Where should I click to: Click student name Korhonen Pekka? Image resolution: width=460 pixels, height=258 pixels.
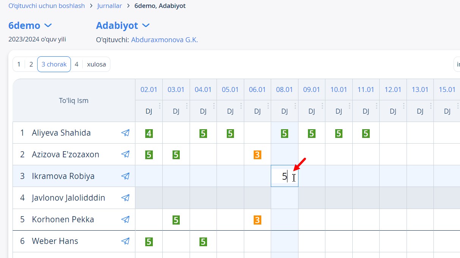click(63, 220)
